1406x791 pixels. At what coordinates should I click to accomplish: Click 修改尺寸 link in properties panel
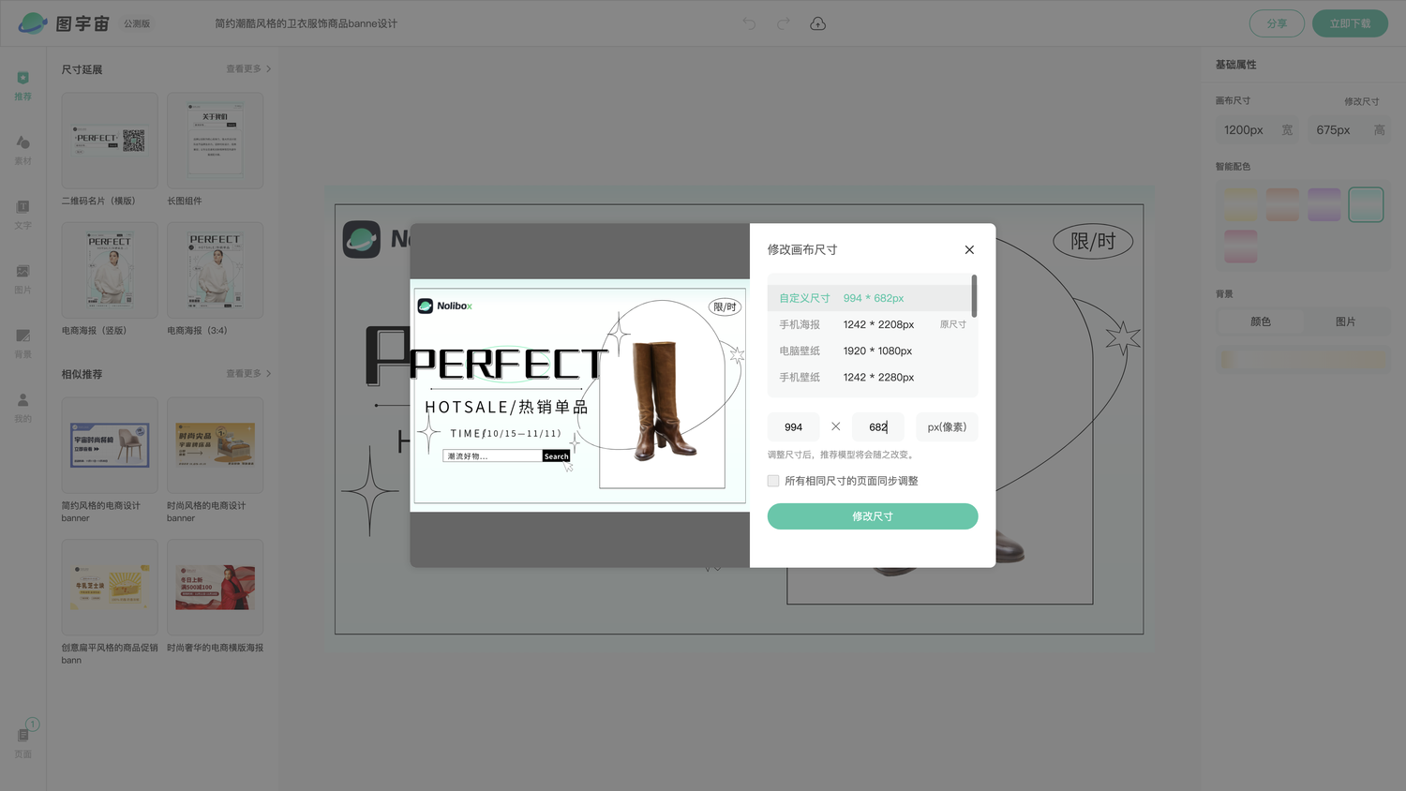tap(1361, 101)
